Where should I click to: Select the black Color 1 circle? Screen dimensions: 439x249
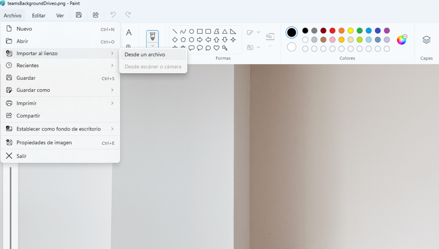coord(291,33)
